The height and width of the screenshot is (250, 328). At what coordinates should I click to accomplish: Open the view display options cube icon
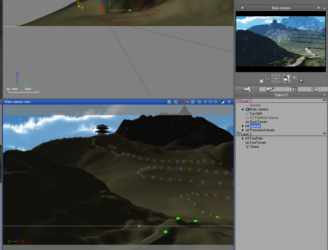(169, 102)
